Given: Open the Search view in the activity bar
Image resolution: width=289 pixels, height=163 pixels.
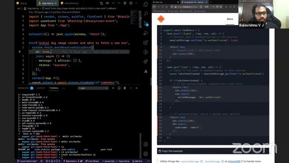Looking at the screenshot, I should [145, 14].
